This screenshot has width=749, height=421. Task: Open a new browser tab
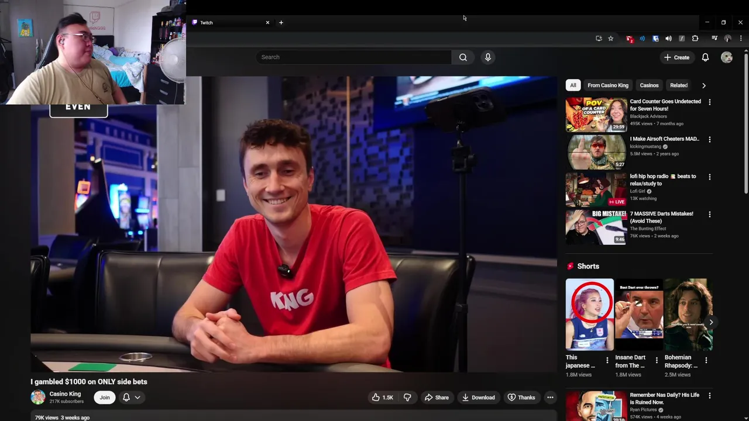(281, 22)
